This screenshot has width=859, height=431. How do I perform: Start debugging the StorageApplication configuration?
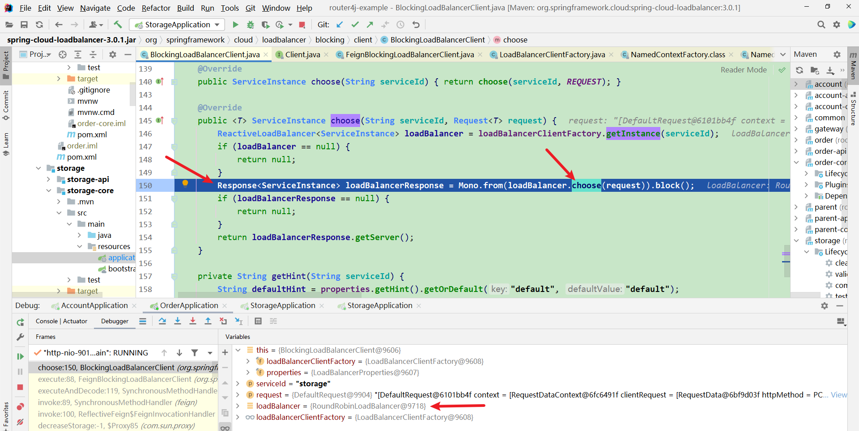pyautogui.click(x=251, y=25)
